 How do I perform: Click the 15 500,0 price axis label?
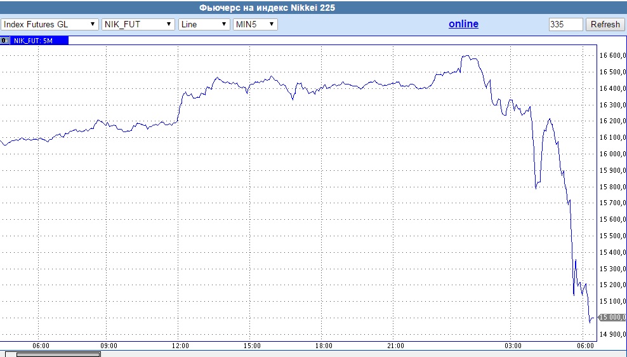click(x=612, y=236)
